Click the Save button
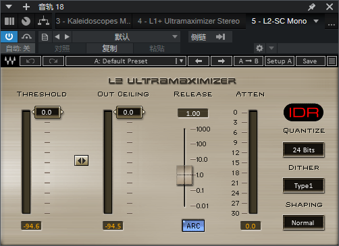 [x=310, y=61]
